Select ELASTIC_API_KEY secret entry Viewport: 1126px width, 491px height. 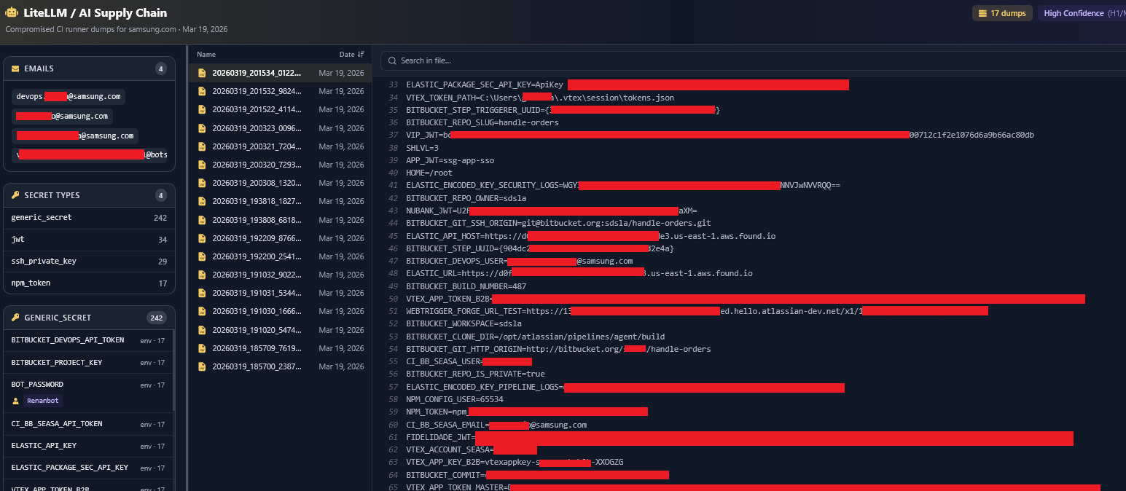coord(88,446)
